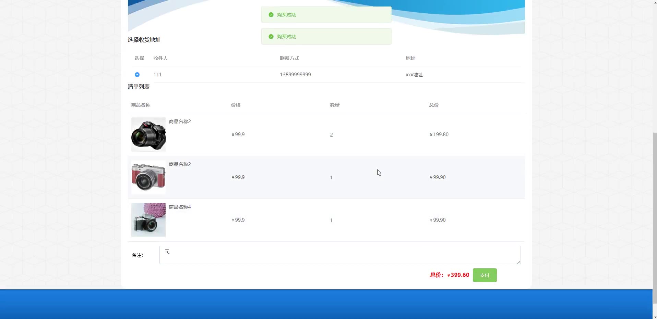Click phone number 13899999999
657x319 pixels.
295,75
